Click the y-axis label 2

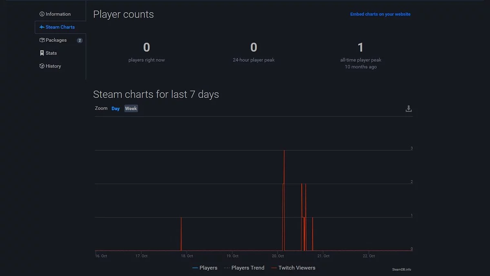[412, 182]
